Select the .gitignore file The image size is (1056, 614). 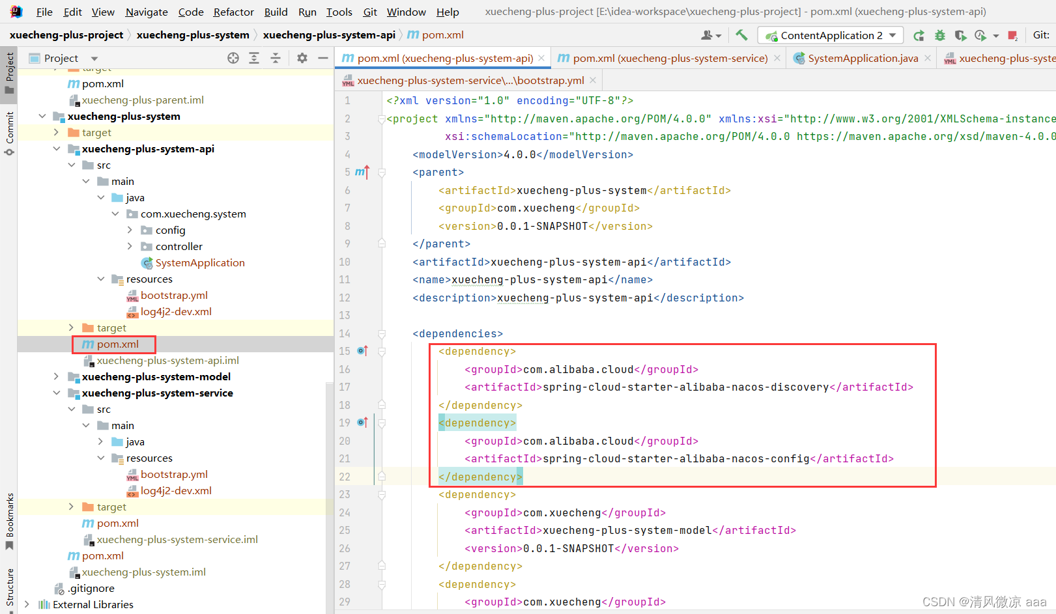(91, 588)
